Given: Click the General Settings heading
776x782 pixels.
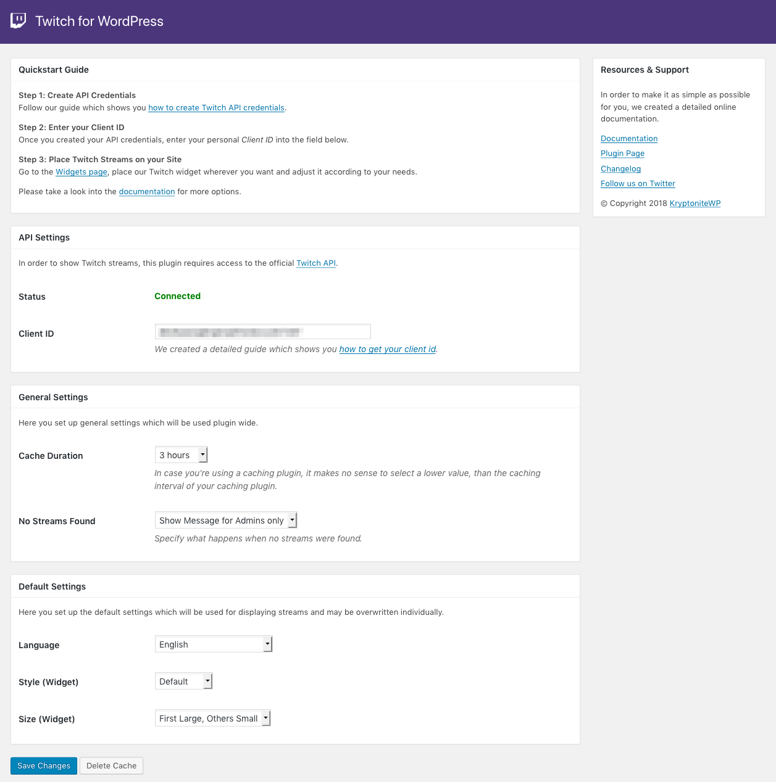Looking at the screenshot, I should tap(53, 397).
